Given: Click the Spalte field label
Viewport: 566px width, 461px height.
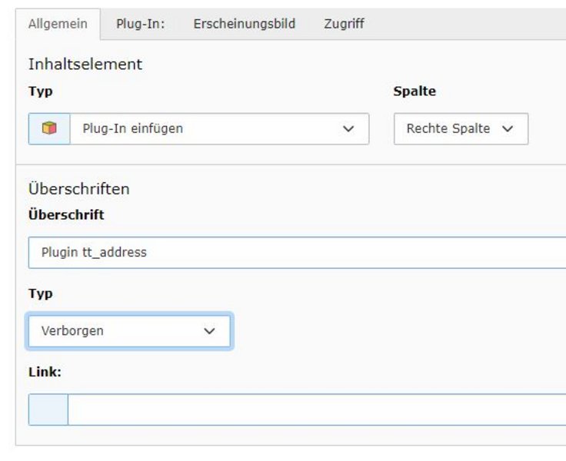Looking at the screenshot, I should [x=414, y=91].
